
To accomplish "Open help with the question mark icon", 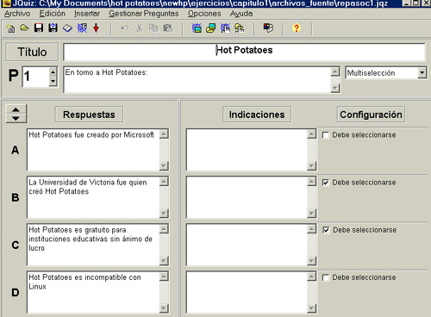I will point(297,28).
